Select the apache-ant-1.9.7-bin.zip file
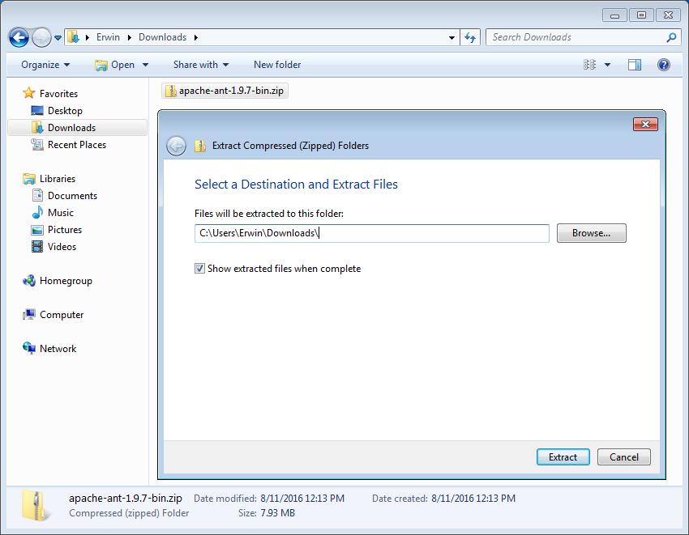The height and width of the screenshot is (535, 689). (x=225, y=91)
